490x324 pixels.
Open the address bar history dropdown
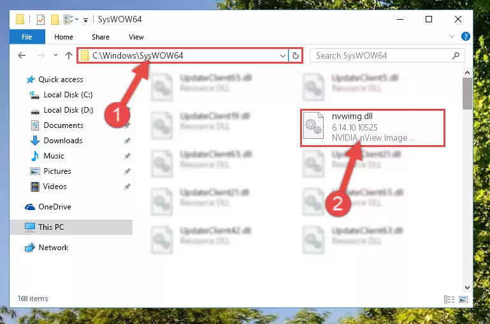pyautogui.click(x=282, y=56)
